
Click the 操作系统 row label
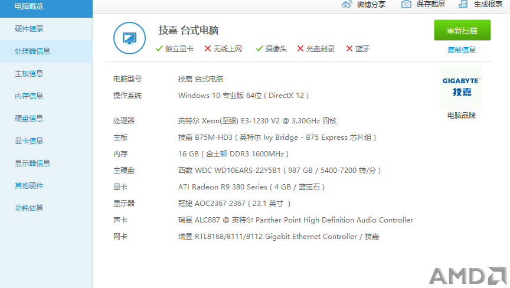point(127,96)
